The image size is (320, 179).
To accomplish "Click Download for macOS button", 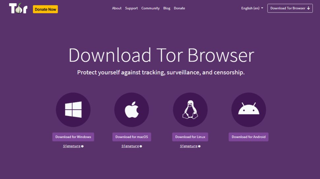I will point(132,137).
